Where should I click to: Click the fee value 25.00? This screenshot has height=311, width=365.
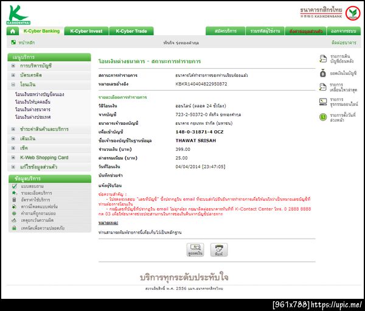(x=181, y=158)
